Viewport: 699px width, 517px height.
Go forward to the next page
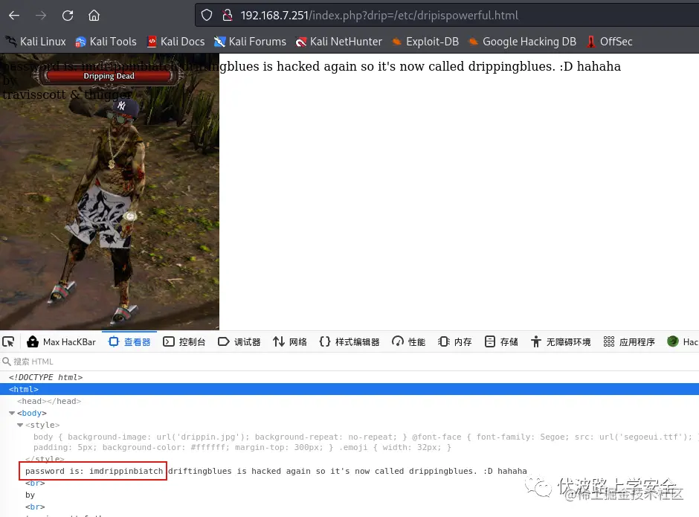(x=41, y=16)
